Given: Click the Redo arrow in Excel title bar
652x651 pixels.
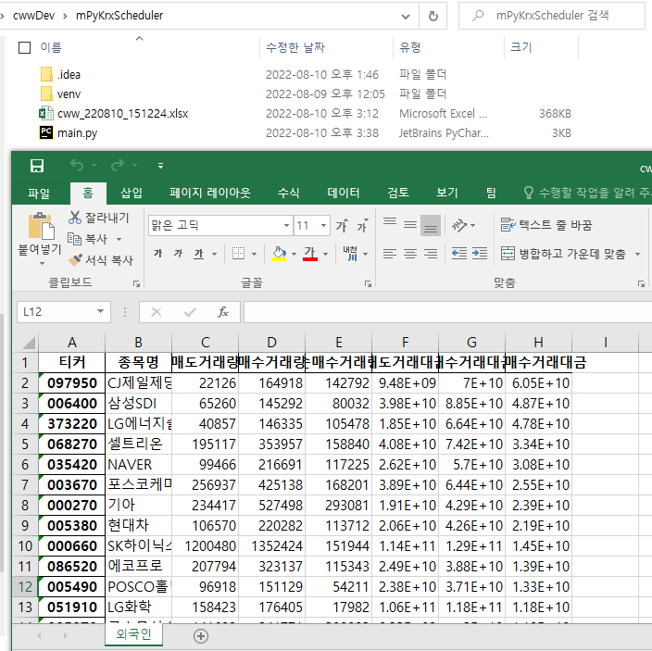Looking at the screenshot, I should coord(118,165).
